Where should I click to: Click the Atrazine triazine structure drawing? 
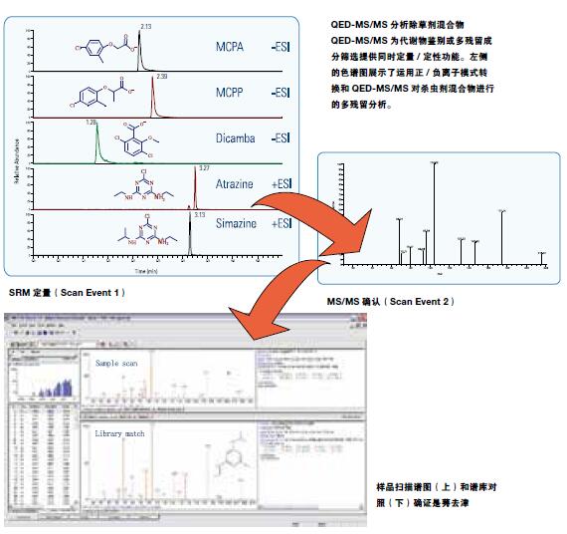click(x=144, y=184)
